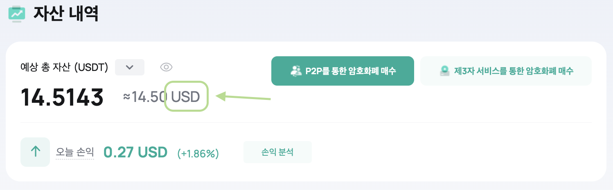Viewport: 613px width, 190px height.
Task: Click the P2P를 통한 암호화폐 매수 button
Action: click(343, 71)
